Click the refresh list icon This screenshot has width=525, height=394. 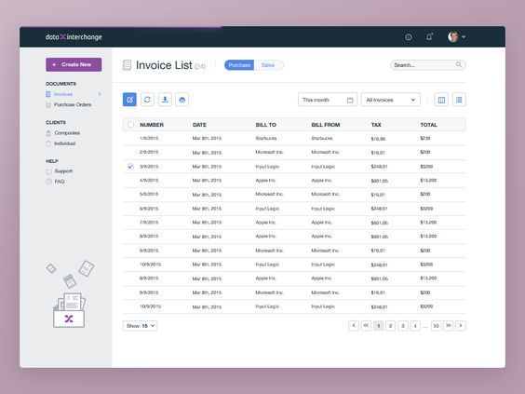pyautogui.click(x=147, y=100)
